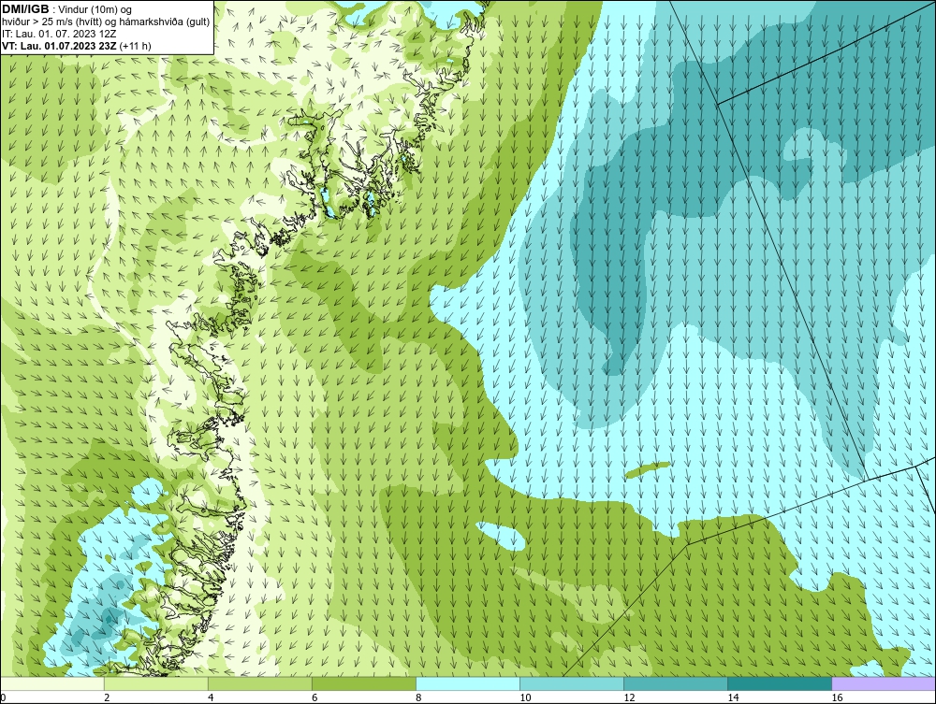The height and width of the screenshot is (704, 936).
Task: Click the legend label '6'
Action: click(x=314, y=697)
